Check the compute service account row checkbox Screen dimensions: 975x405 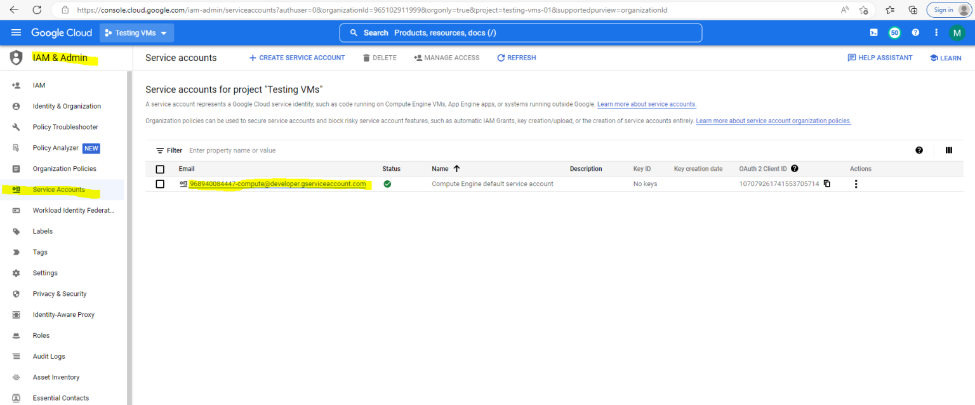(x=161, y=183)
